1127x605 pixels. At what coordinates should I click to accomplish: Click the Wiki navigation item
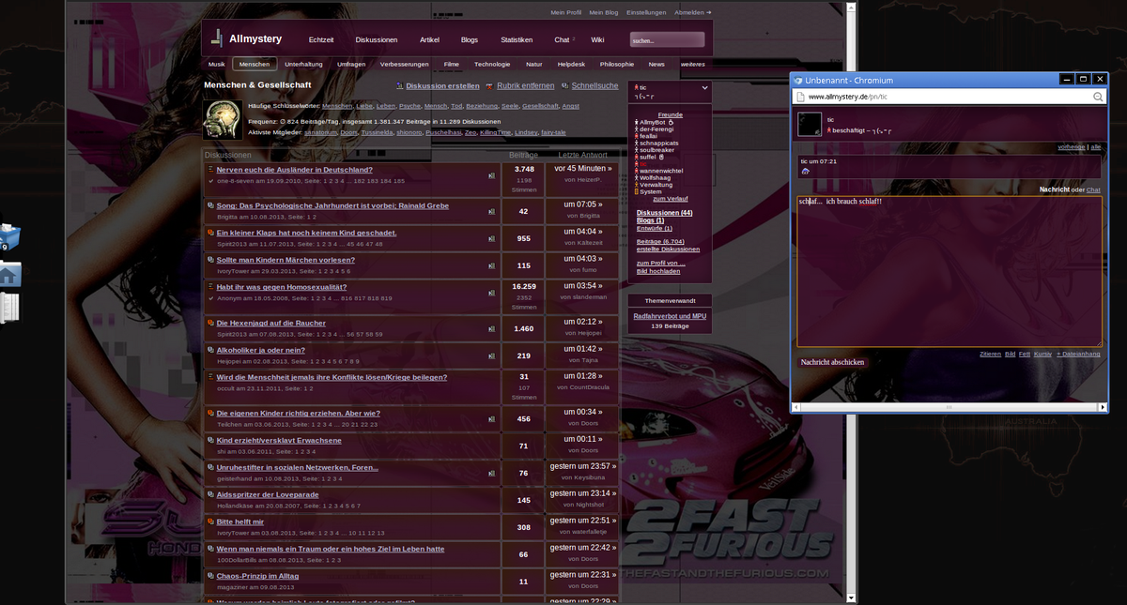[x=597, y=39]
